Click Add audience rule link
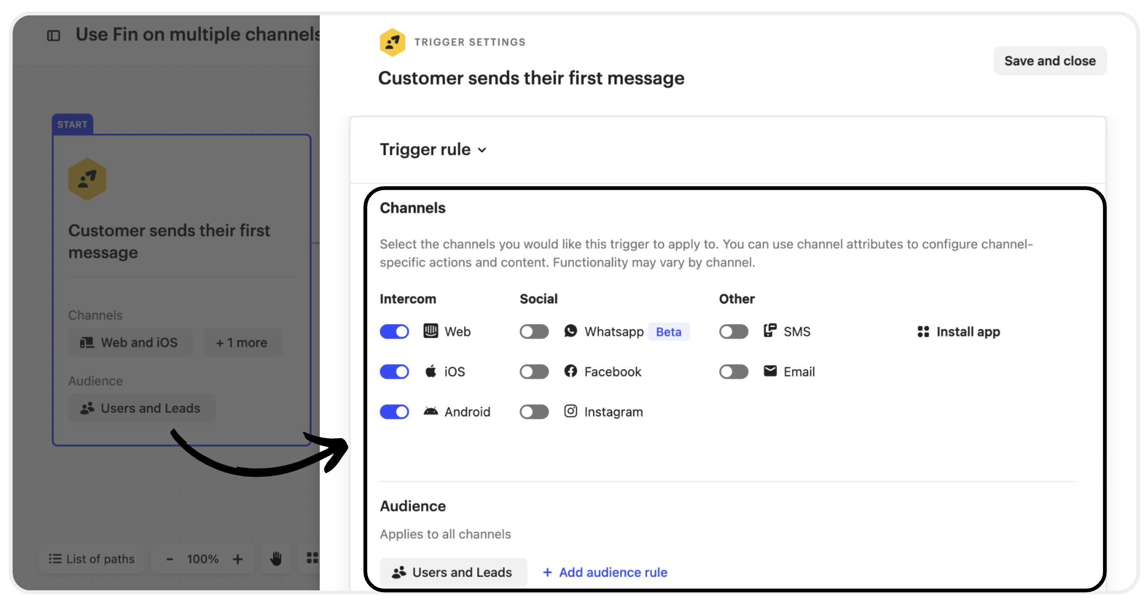Image resolution: width=1147 pixels, height=601 pixels. point(605,572)
